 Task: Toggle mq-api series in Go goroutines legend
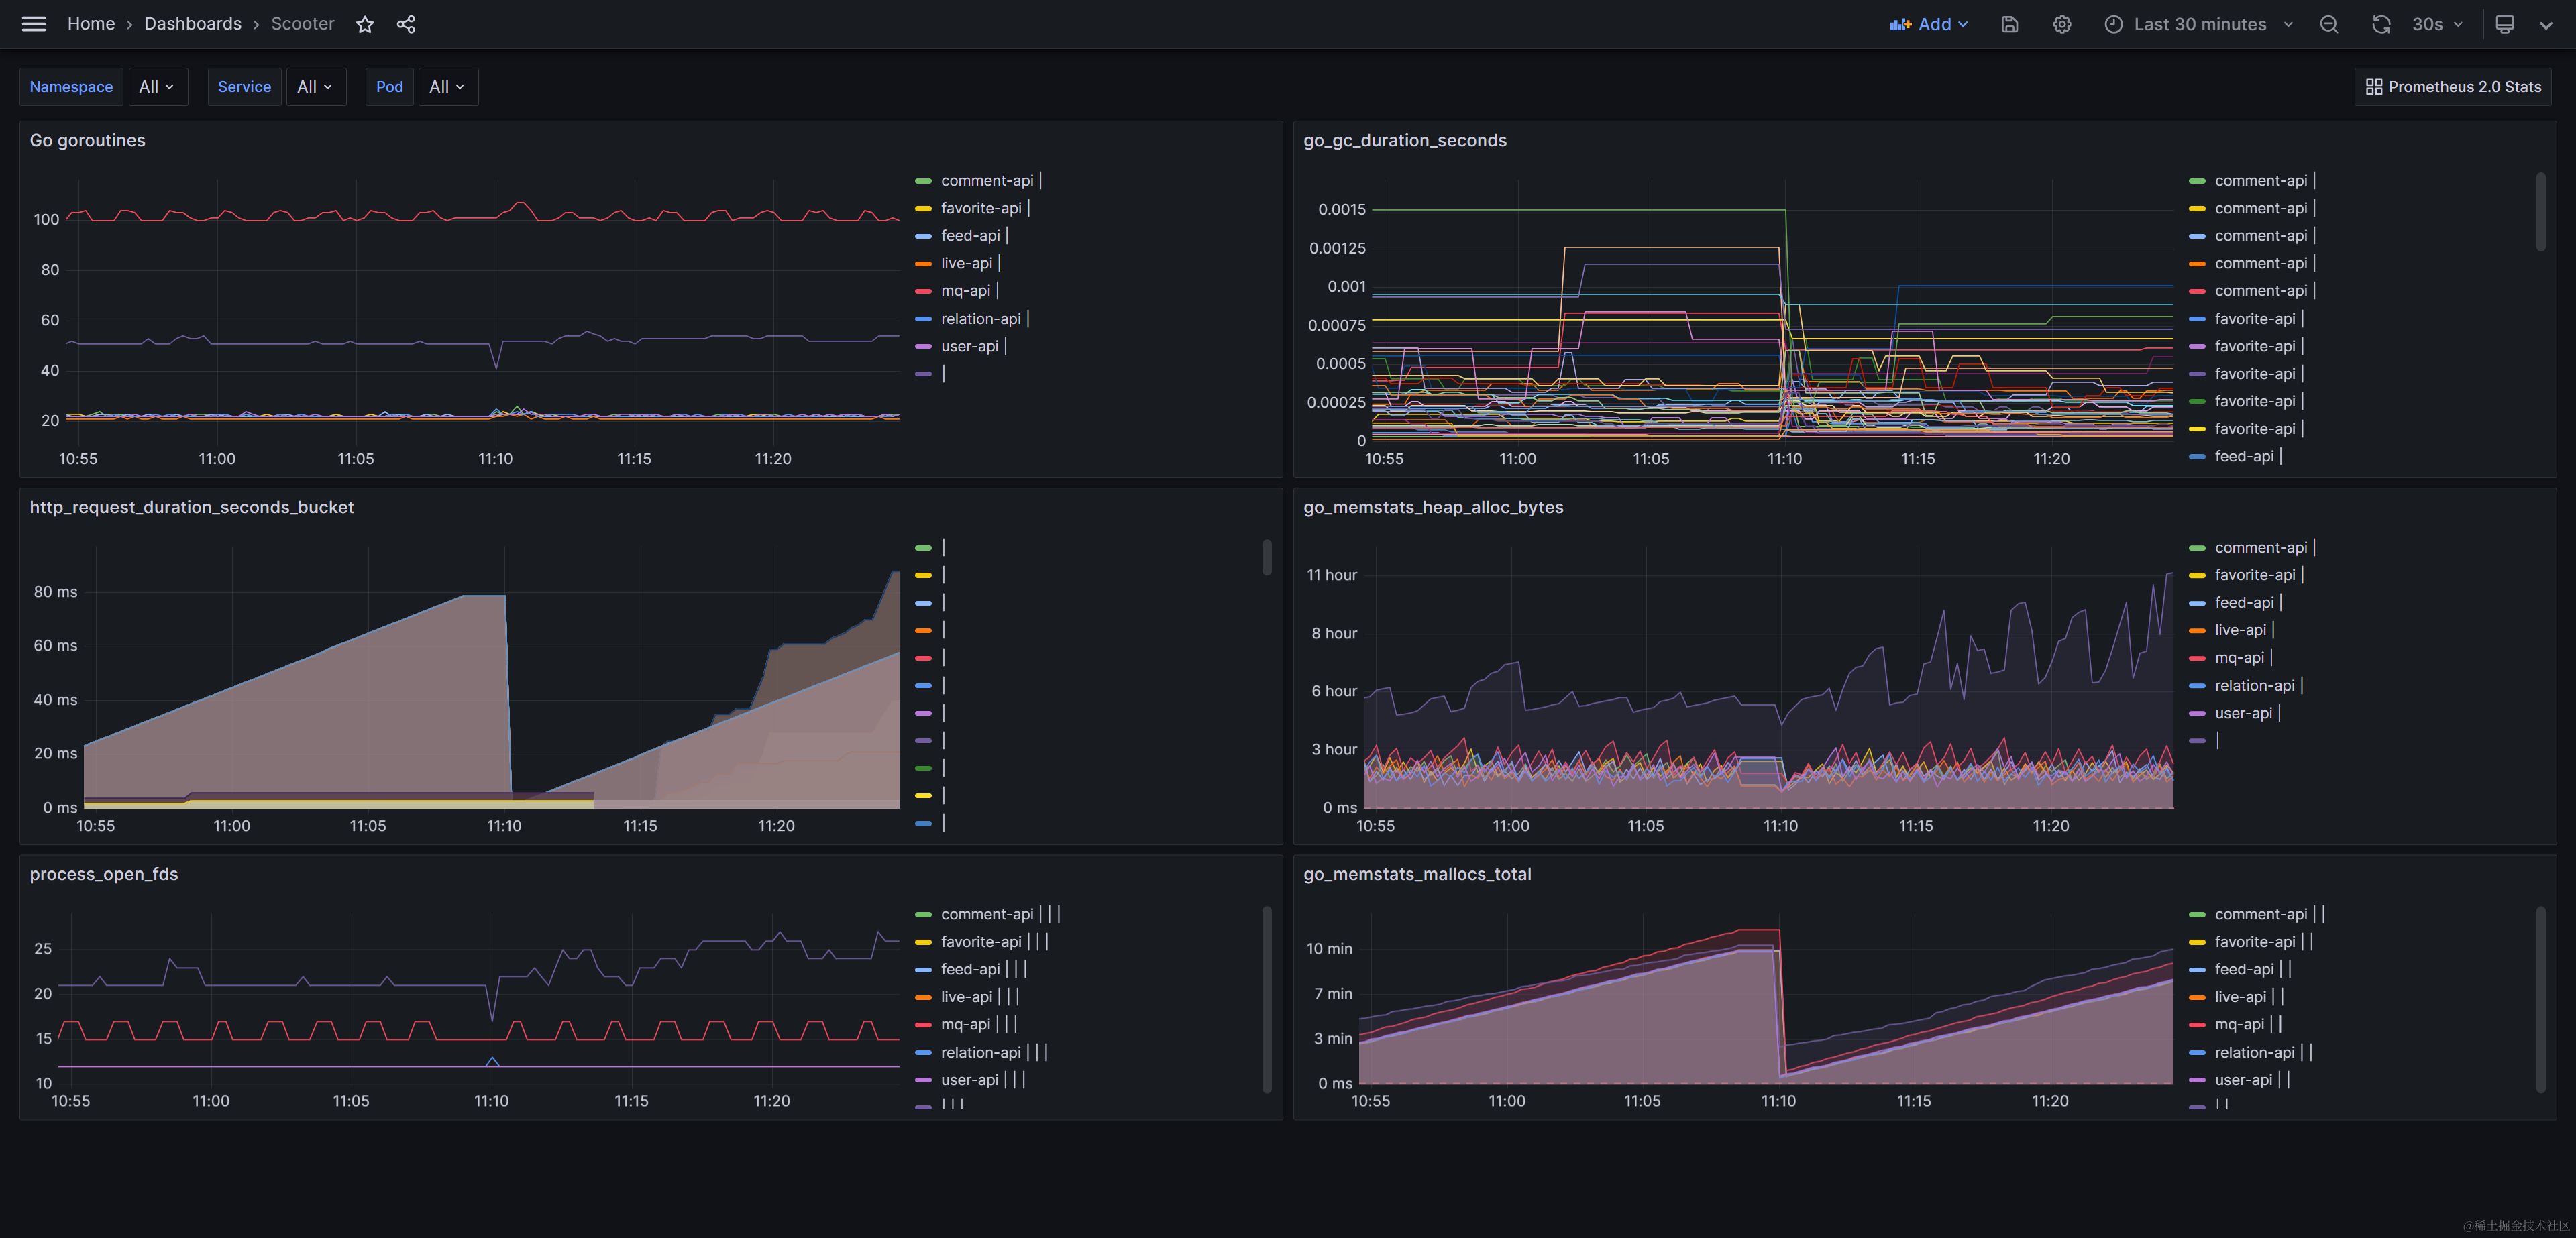point(965,291)
